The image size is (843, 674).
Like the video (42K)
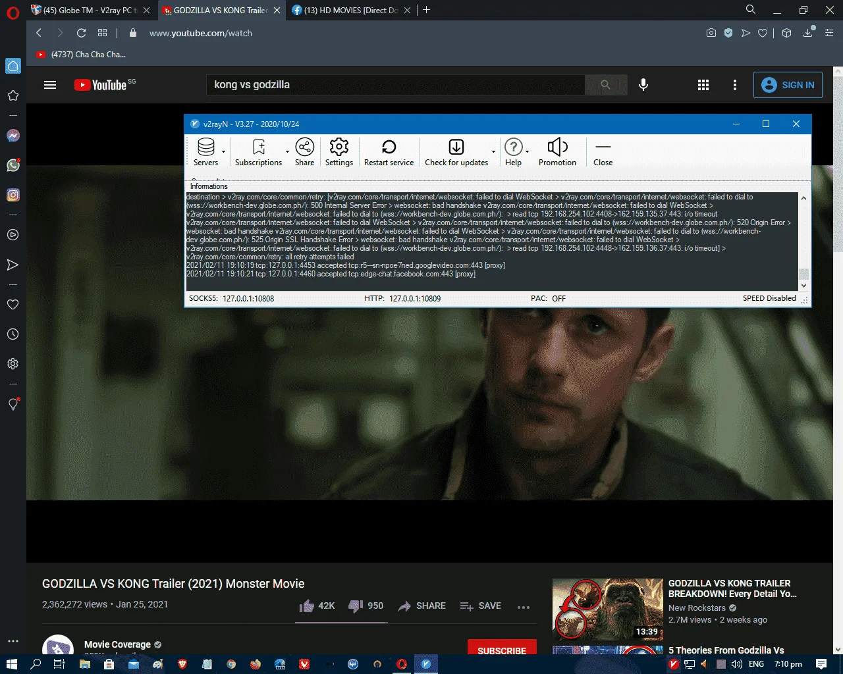tap(317, 606)
